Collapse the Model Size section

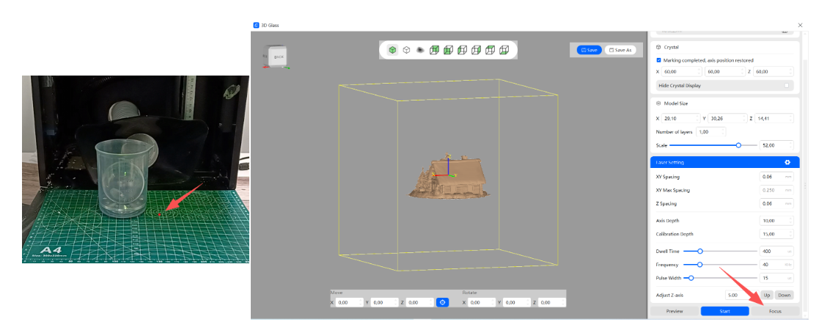658,103
